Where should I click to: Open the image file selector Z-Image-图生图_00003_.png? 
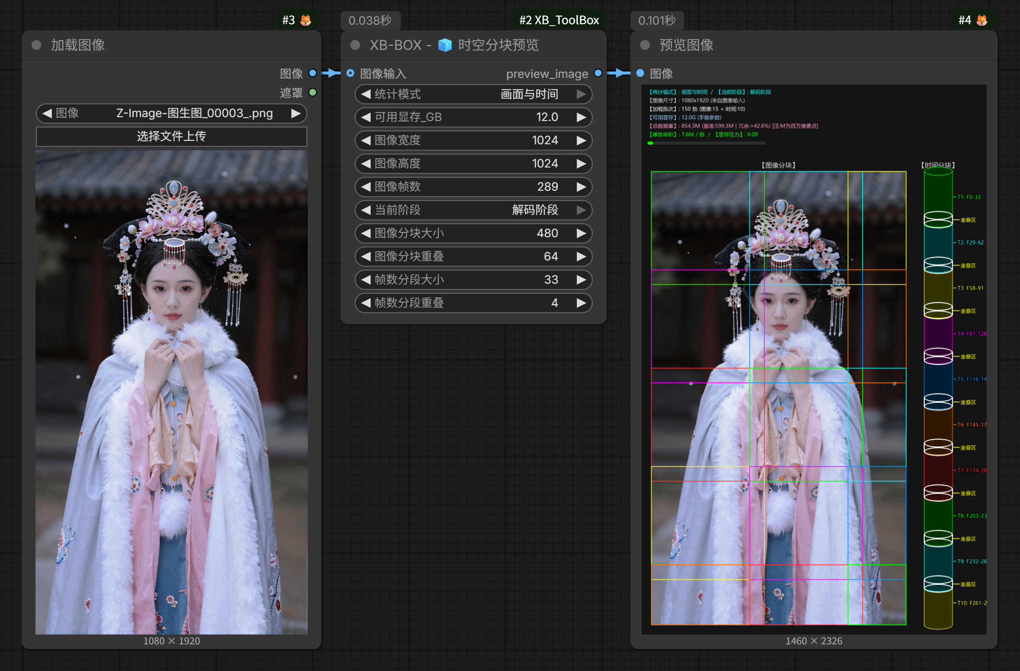pyautogui.click(x=171, y=113)
